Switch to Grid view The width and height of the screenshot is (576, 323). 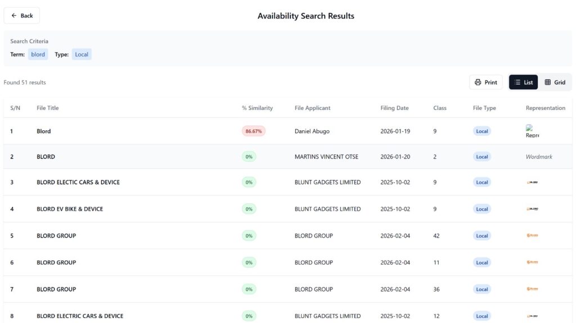click(x=555, y=82)
